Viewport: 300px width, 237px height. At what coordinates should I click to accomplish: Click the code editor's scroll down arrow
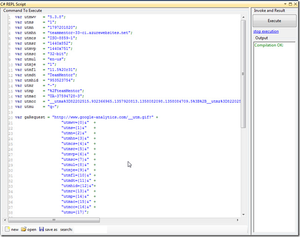[243, 214]
